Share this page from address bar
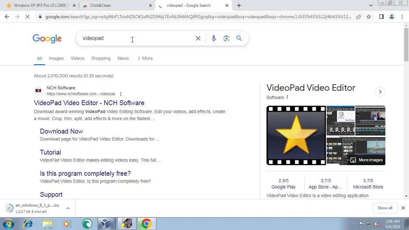Viewport: 409px width, 230px height. click(359, 17)
